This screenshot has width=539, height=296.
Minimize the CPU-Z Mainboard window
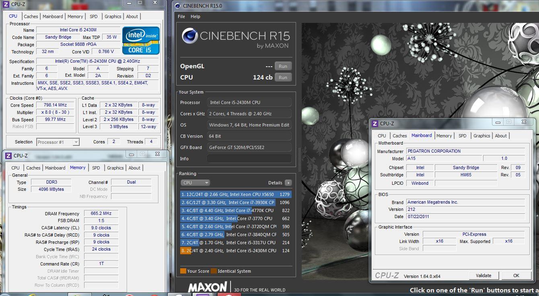click(498, 122)
